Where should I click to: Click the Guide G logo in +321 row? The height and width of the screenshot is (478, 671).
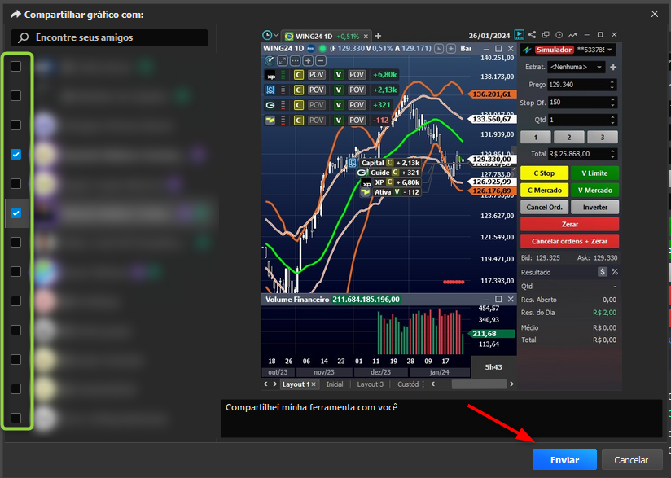pyautogui.click(x=270, y=105)
